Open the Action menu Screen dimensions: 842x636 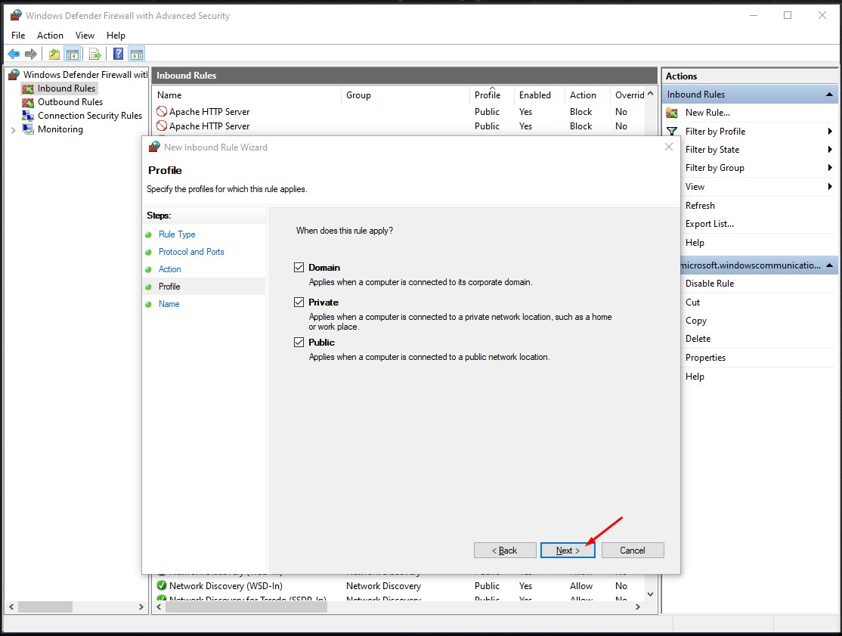(x=50, y=35)
